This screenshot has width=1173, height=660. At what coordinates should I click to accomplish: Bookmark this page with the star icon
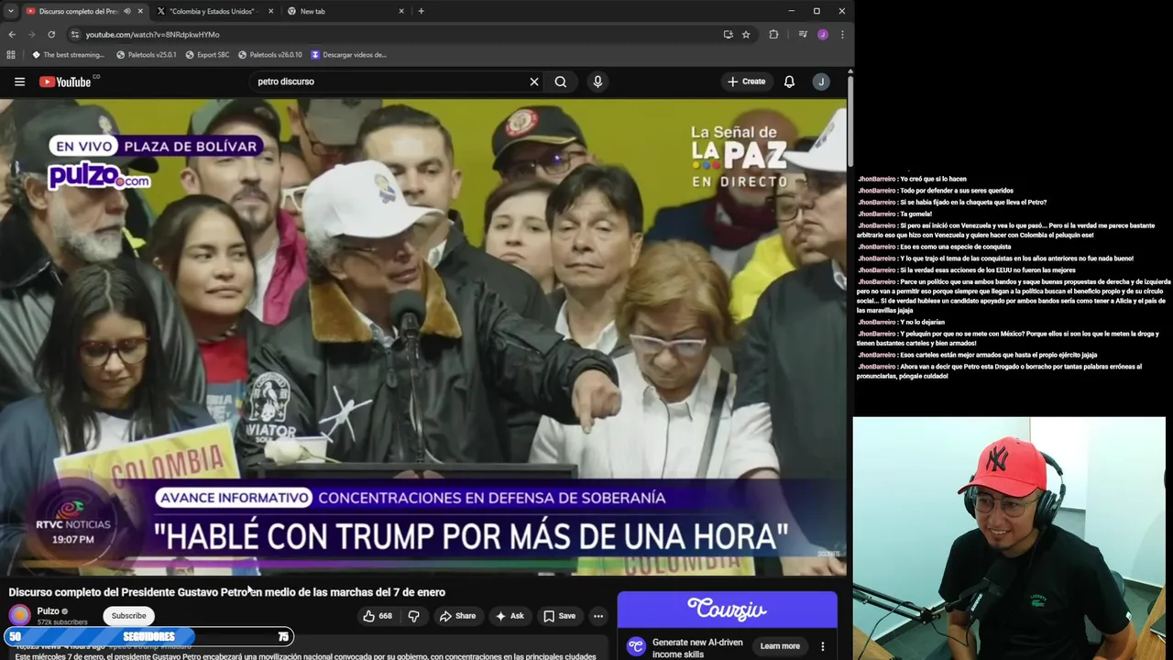pos(746,34)
